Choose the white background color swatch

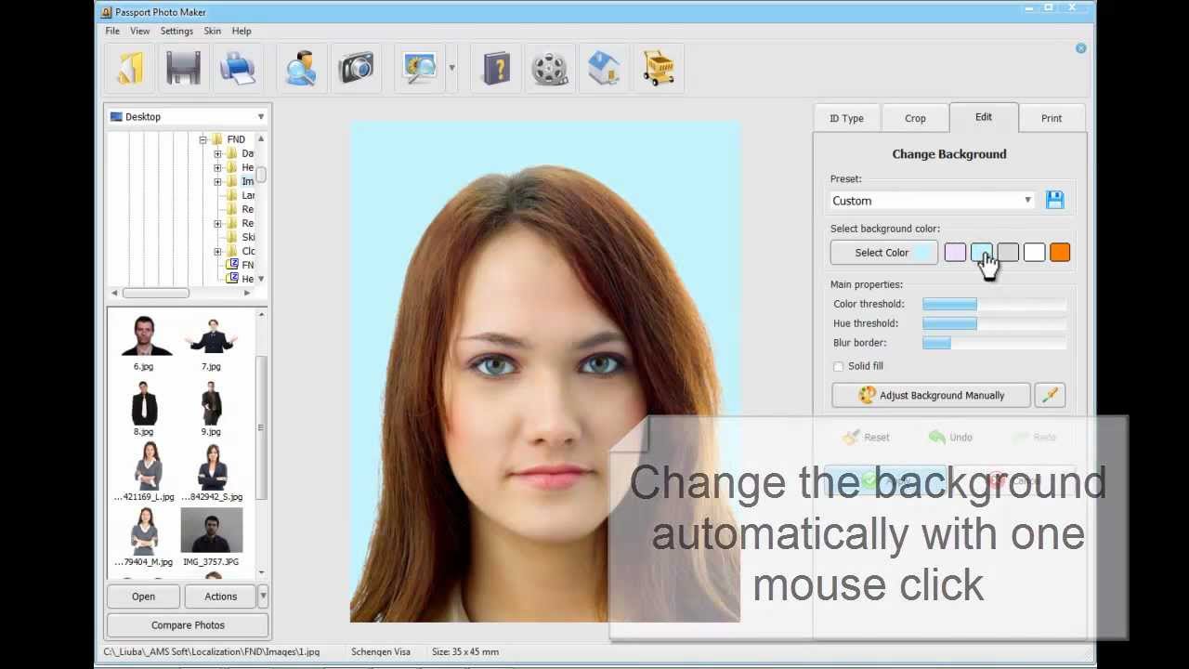tap(1034, 253)
